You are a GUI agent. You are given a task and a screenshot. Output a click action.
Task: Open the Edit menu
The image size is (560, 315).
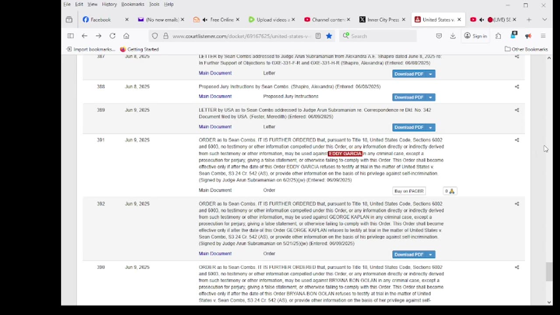[79, 4]
